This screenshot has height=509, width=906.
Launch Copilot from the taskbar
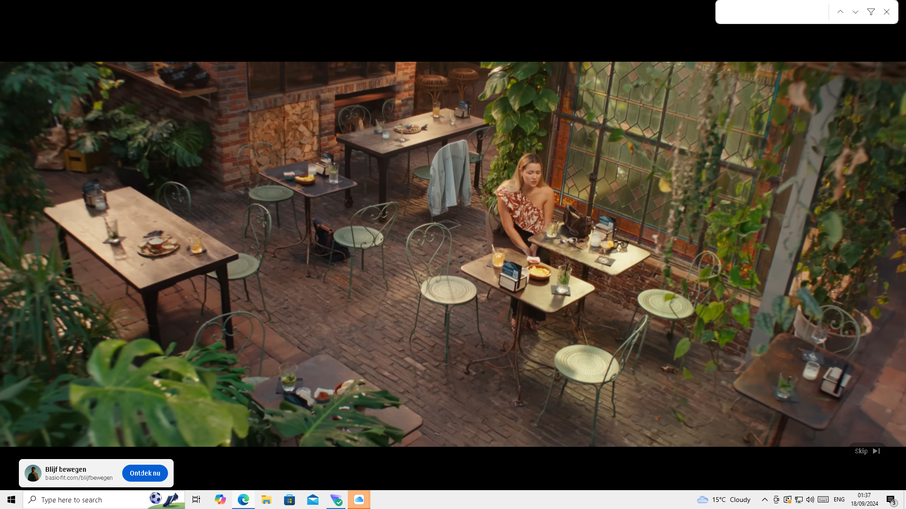220,500
